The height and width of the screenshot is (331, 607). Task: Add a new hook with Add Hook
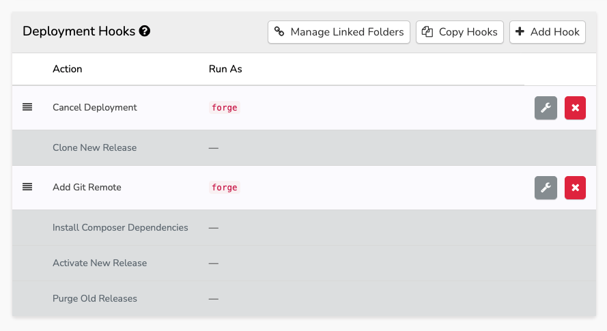(547, 32)
